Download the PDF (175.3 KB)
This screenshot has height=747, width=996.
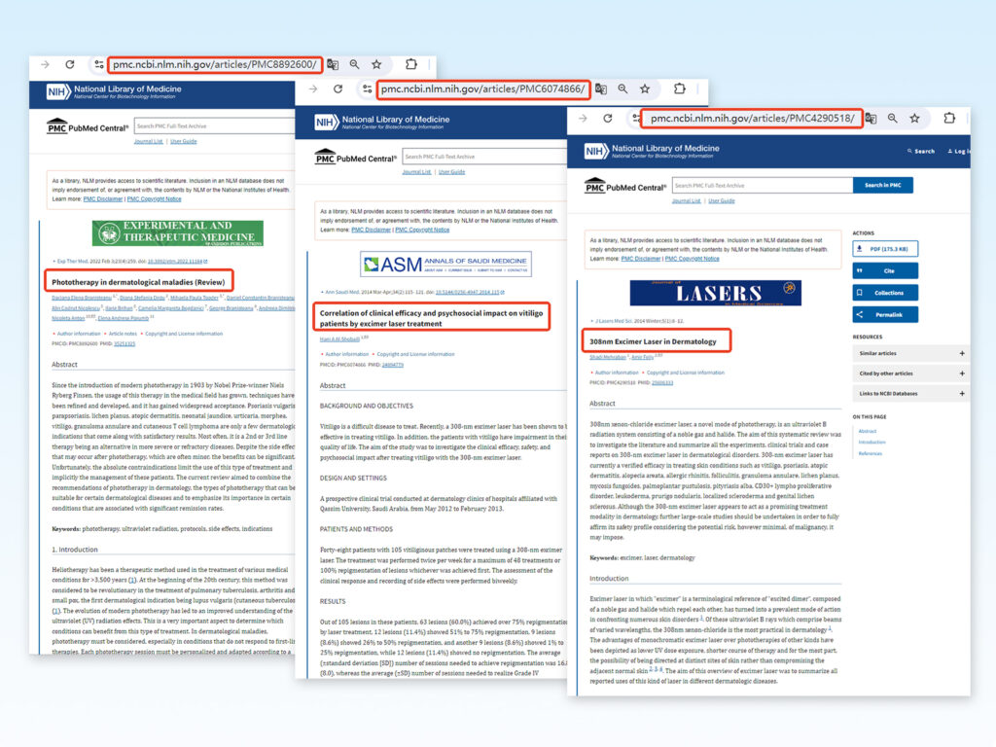click(x=885, y=250)
